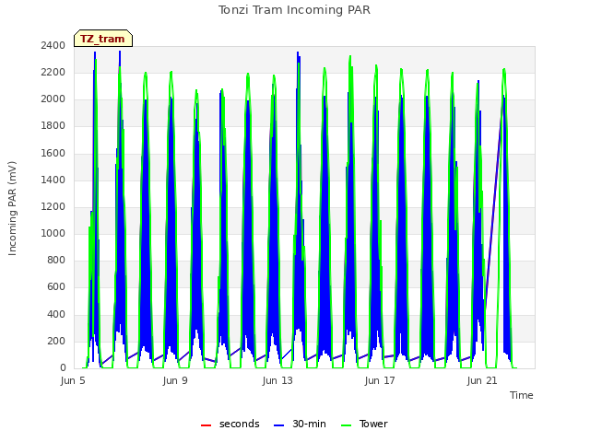The width and height of the screenshot is (590, 442).
Task: Click the 800 y-axis tick label
Action: pos(56,260)
